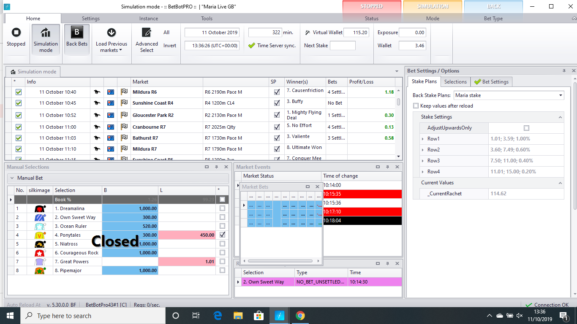Uncheck the Mildura R6 market checkbox
Viewport: 577px width, 324px height.
[18, 92]
